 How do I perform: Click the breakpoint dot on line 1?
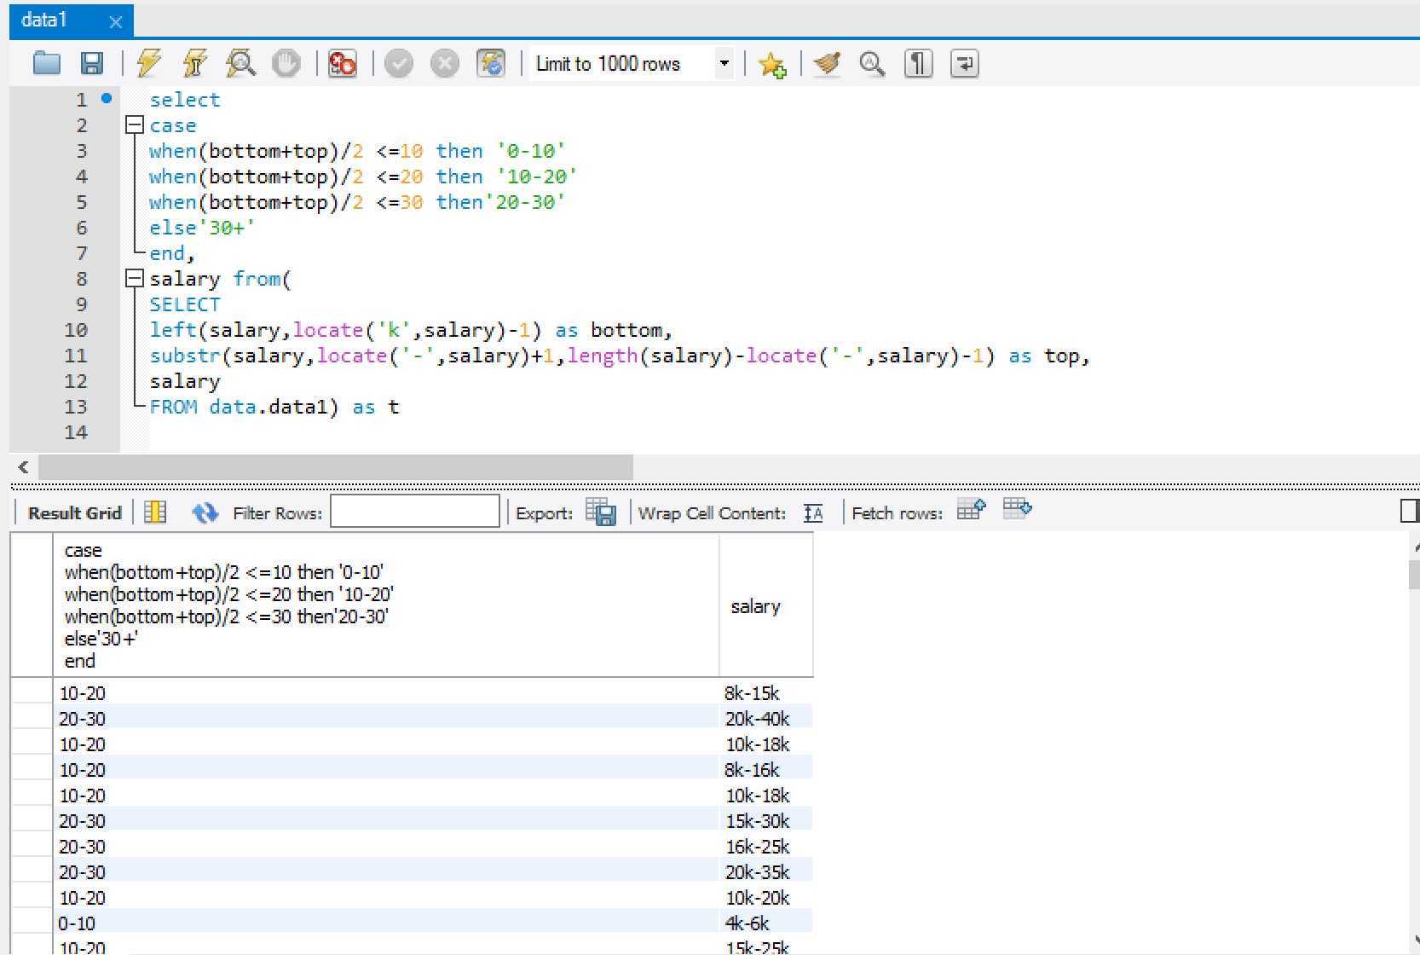pos(107,98)
